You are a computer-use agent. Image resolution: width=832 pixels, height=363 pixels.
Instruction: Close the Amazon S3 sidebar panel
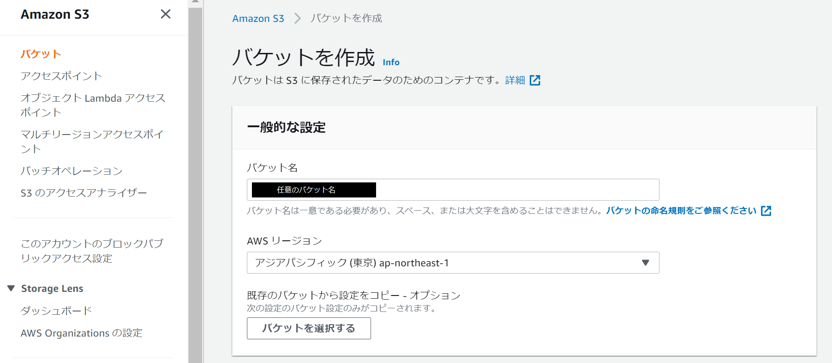tap(166, 14)
